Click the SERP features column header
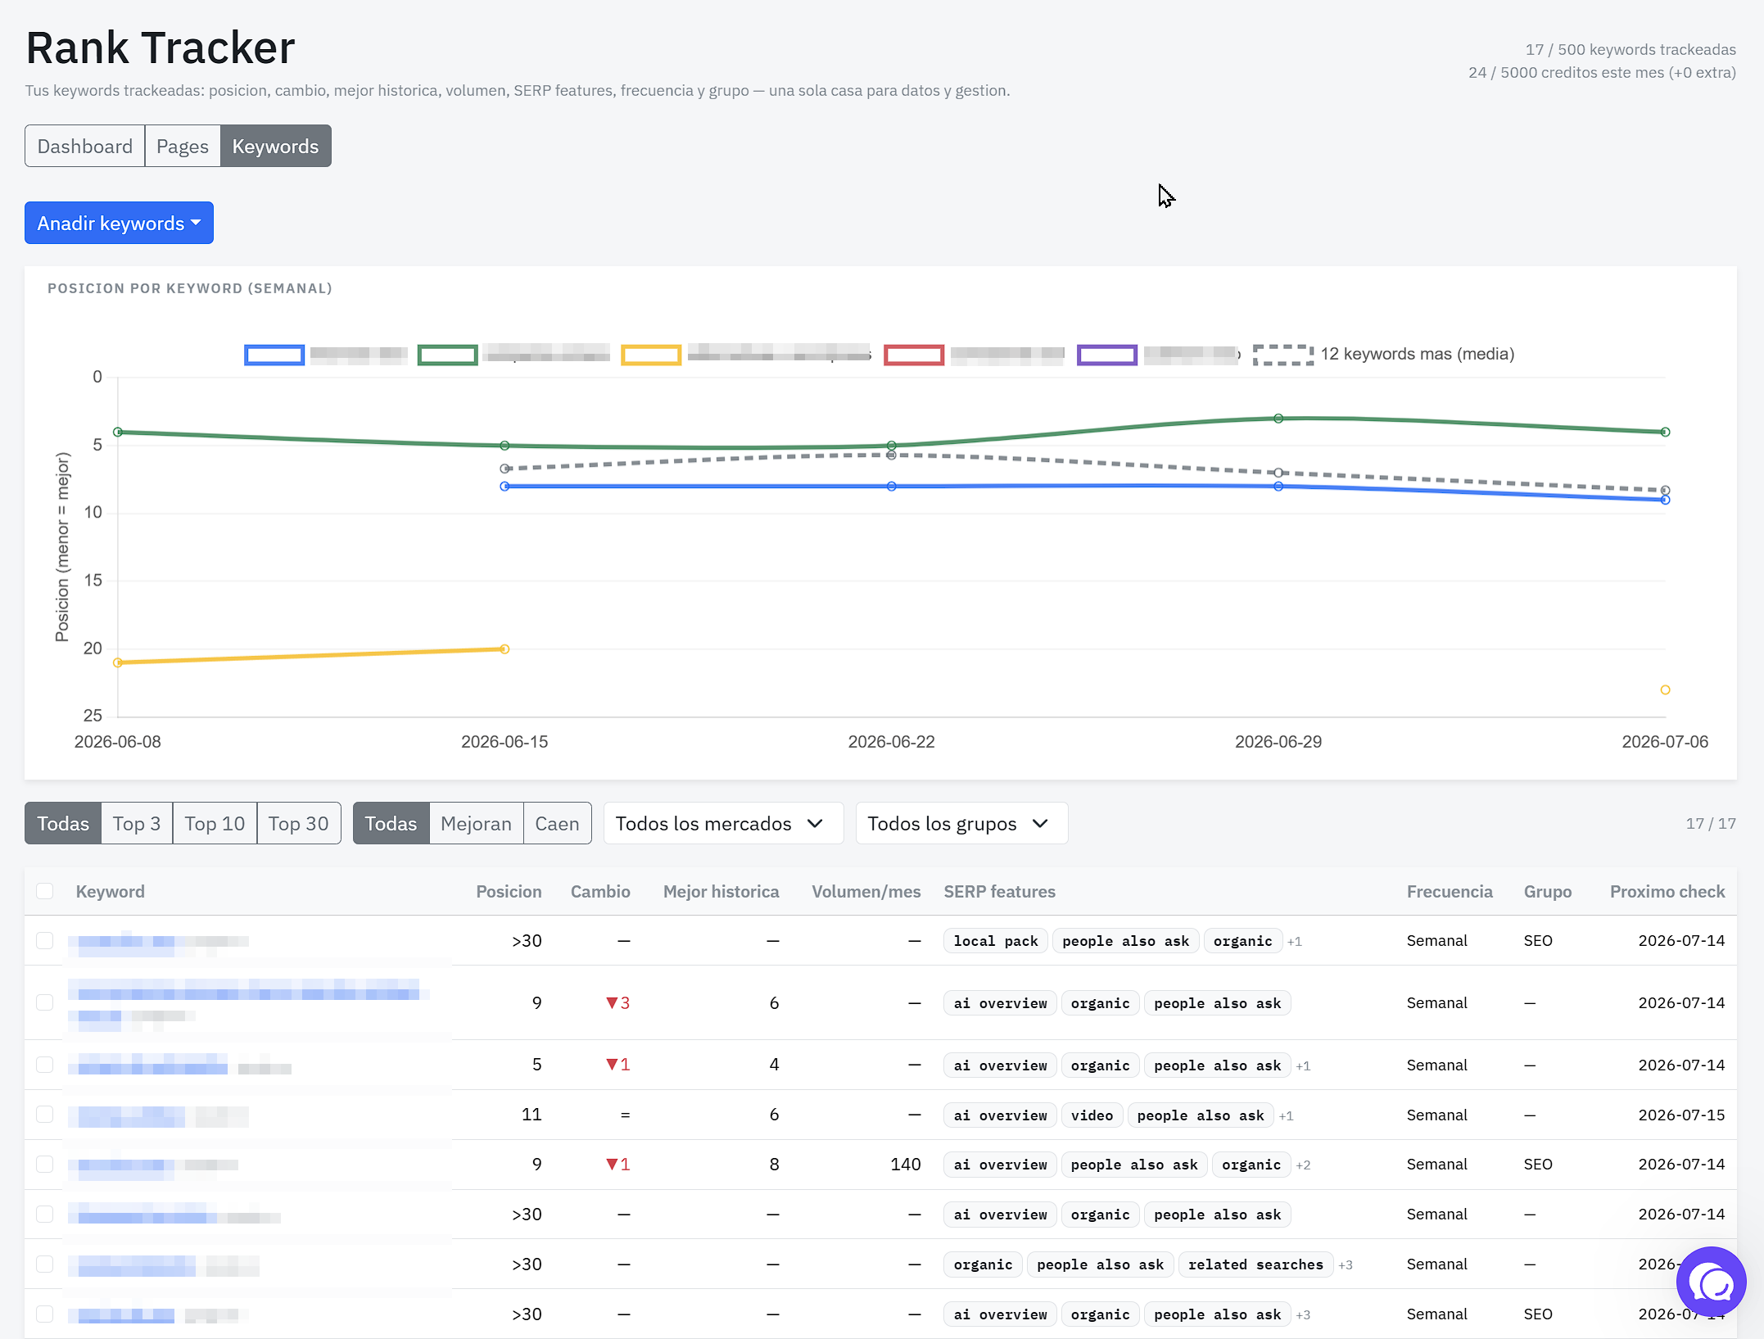Viewport: 1764px width, 1339px height. 999,891
